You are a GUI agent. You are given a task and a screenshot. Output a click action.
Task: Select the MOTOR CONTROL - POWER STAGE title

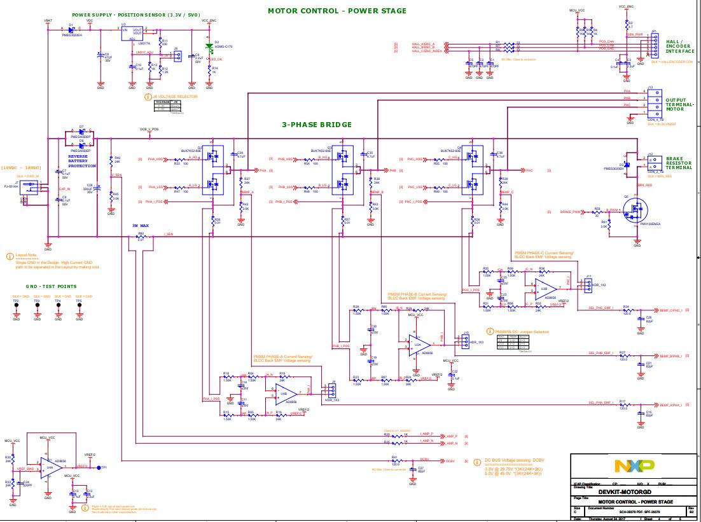tap(337, 10)
